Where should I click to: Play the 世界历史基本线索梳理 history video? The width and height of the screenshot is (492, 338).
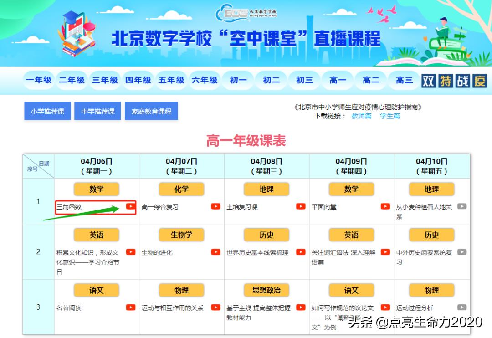click(301, 252)
